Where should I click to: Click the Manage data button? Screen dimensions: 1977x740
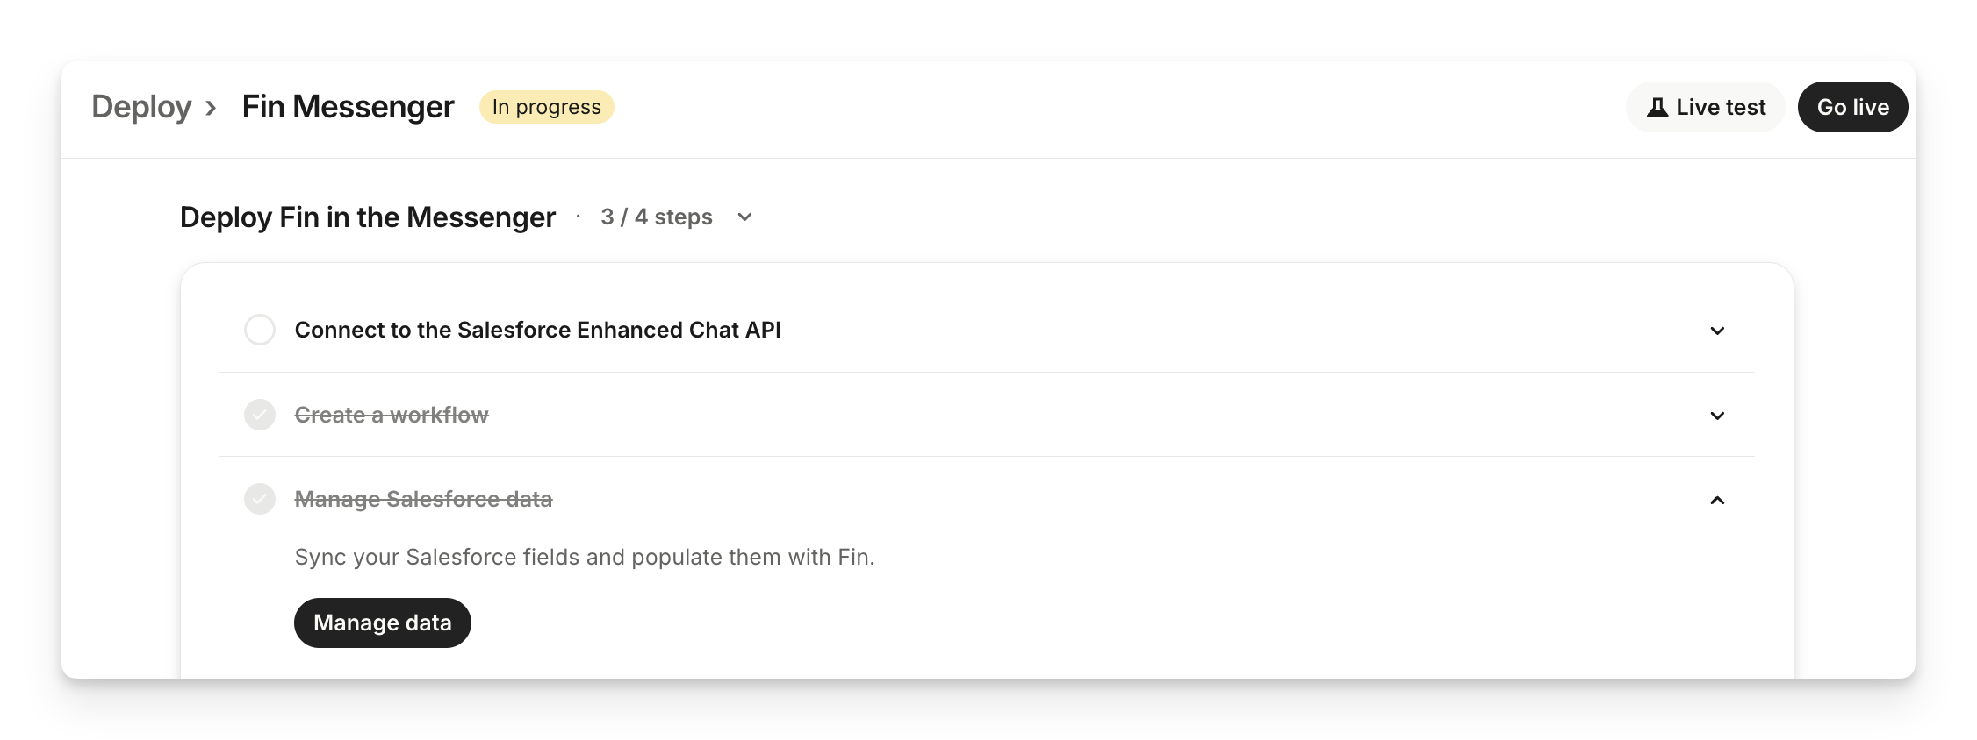coord(383,623)
